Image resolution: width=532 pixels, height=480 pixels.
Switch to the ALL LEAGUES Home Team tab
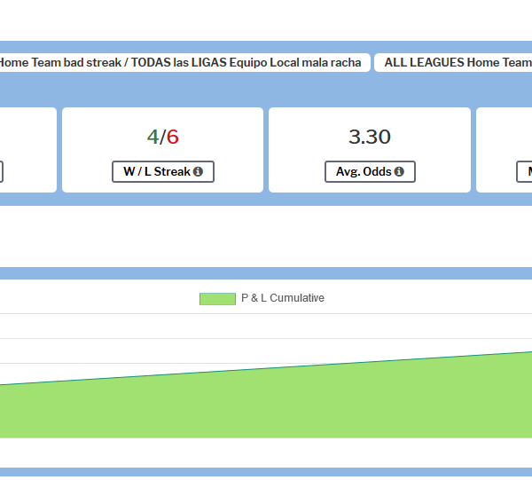456,62
